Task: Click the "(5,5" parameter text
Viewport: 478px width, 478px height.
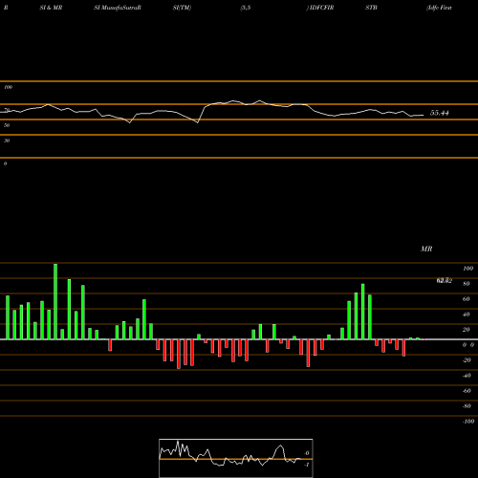Action: 246,8
